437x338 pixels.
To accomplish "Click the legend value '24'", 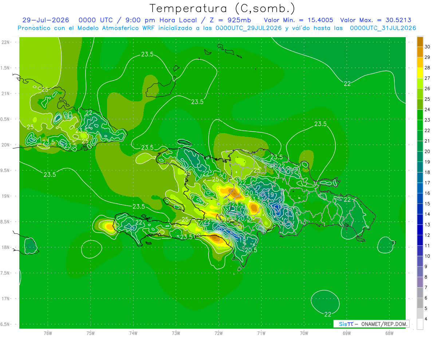I will click(x=427, y=109).
